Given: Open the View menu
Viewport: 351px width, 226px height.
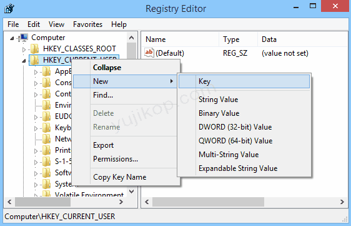Looking at the screenshot, I should (56, 24).
